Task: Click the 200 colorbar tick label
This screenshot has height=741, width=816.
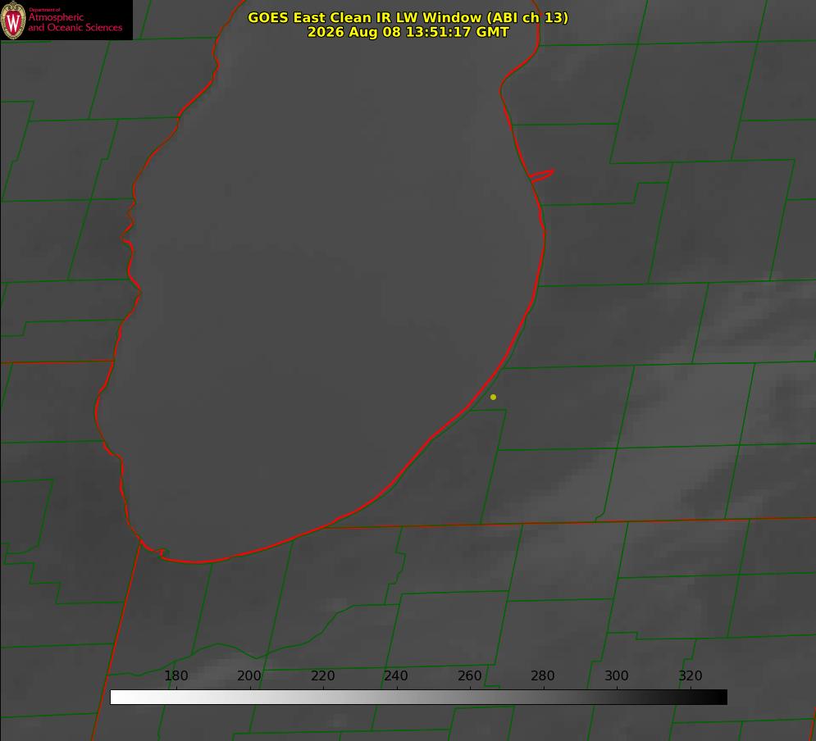Action: coord(249,675)
